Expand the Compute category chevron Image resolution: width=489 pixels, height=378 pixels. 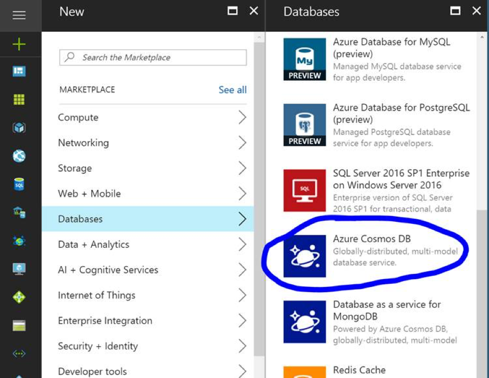pyautogui.click(x=242, y=117)
